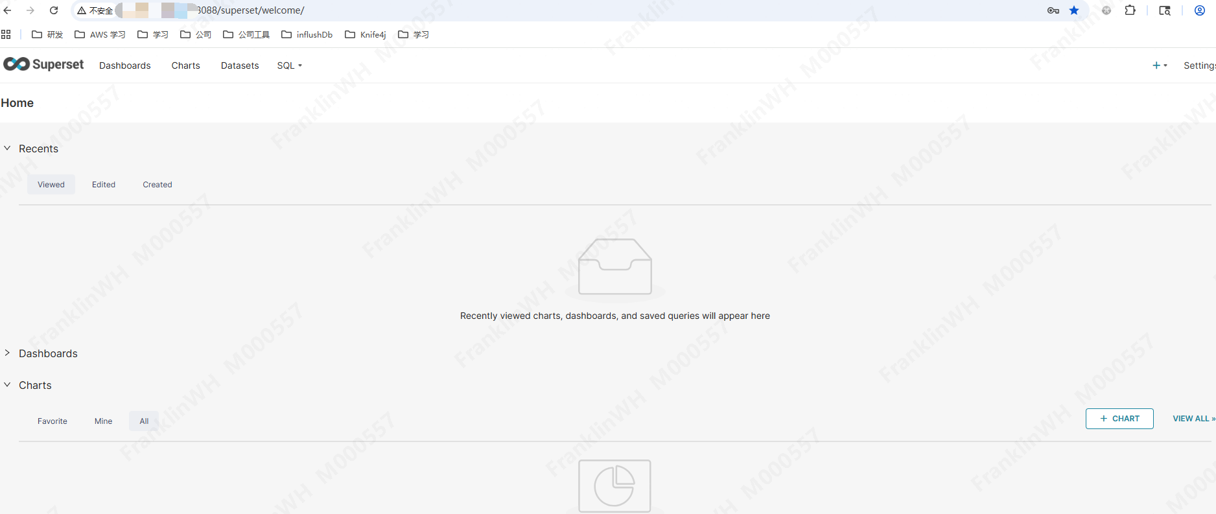Open the Datasets menu item
This screenshot has width=1216, height=514.
point(240,65)
